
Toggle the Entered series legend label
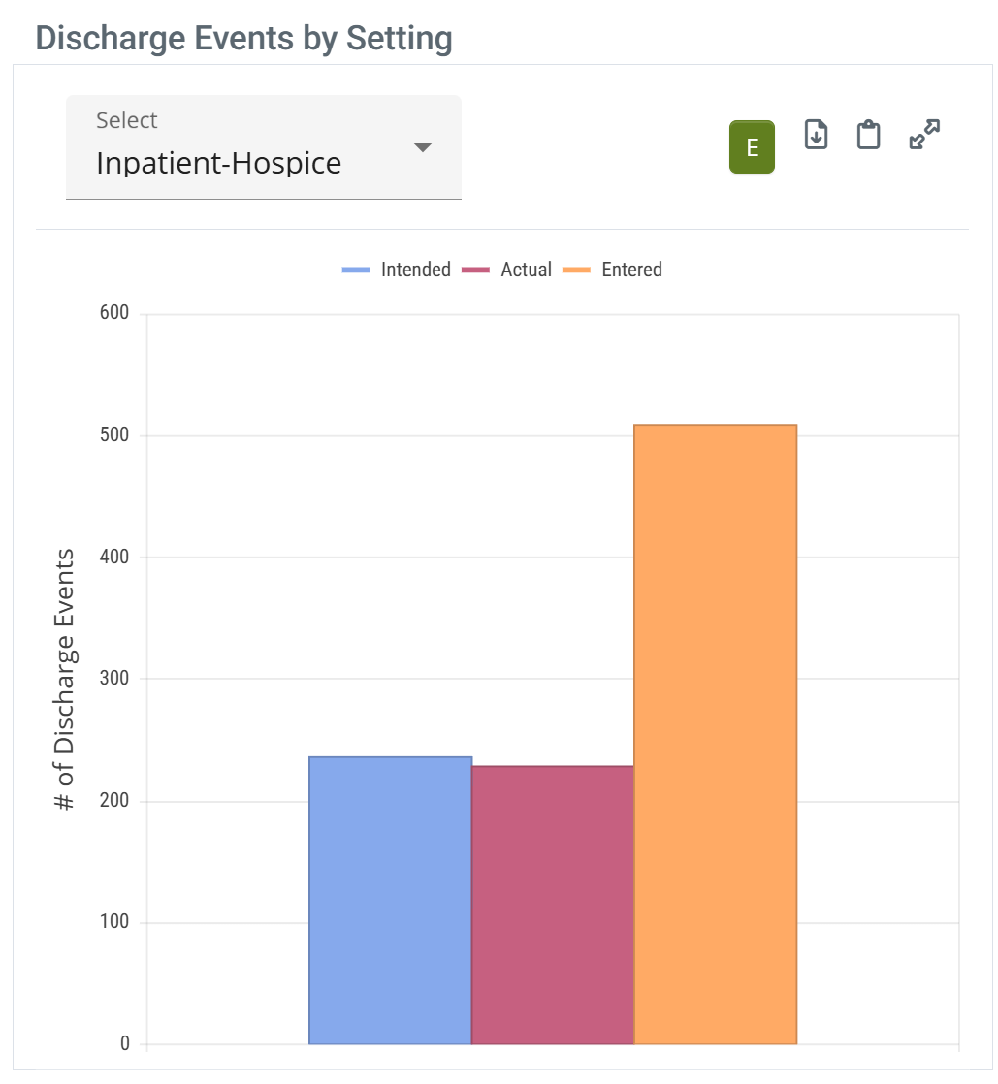coord(631,270)
